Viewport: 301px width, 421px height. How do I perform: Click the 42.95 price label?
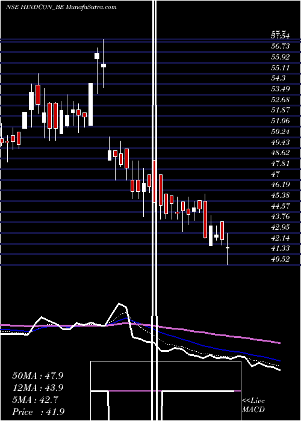(x=281, y=227)
